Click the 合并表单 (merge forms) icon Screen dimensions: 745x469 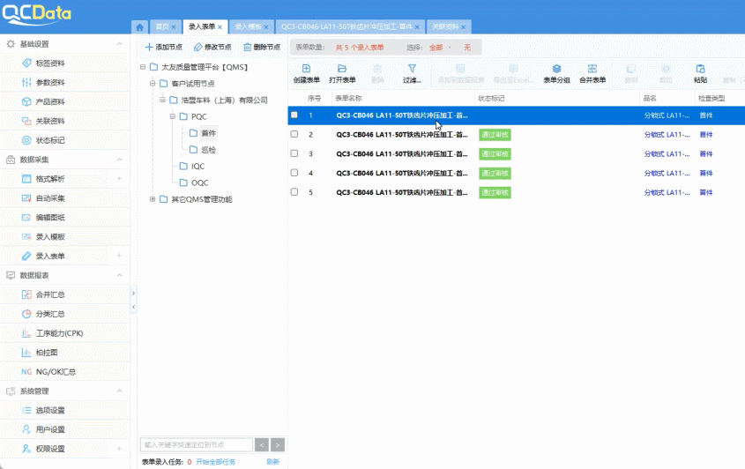coord(592,69)
